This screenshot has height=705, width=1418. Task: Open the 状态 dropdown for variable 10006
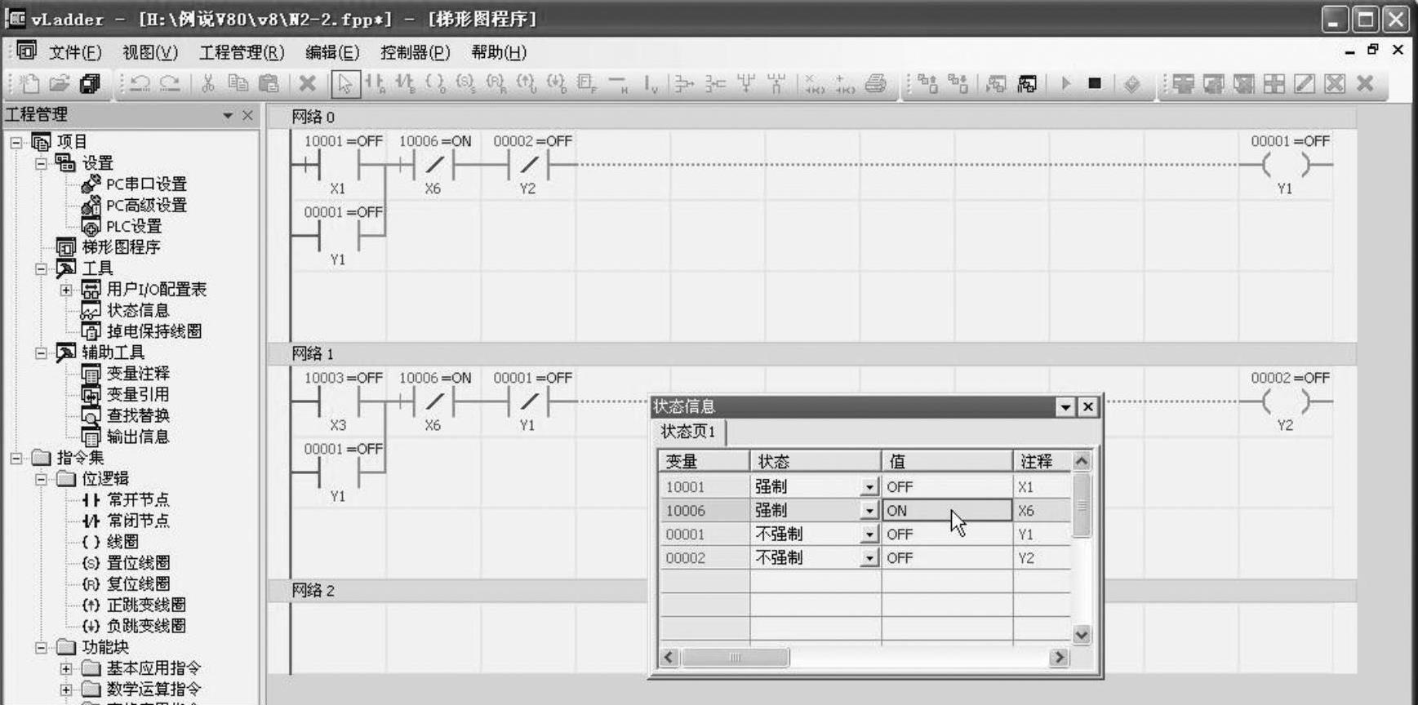point(869,511)
